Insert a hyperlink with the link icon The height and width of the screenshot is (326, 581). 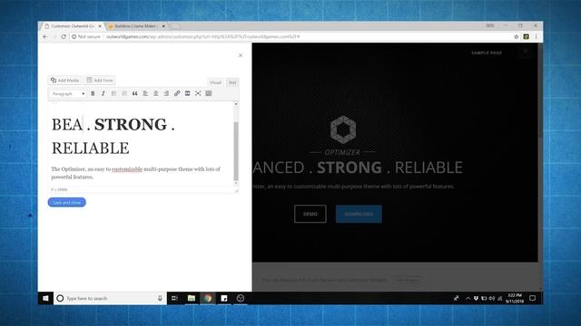coord(177,93)
